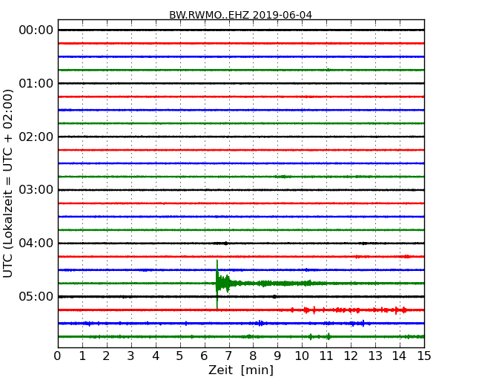Click the 03:00 time label

click(36, 190)
